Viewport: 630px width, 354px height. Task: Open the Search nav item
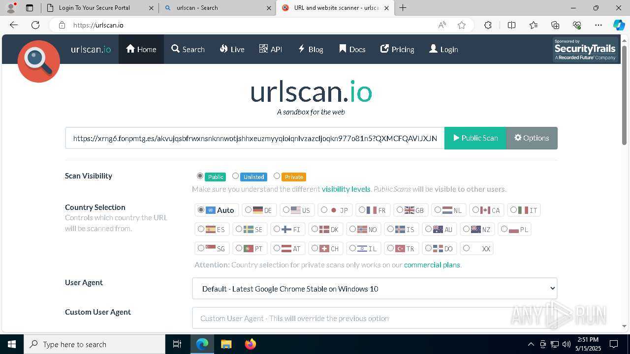[x=188, y=49]
